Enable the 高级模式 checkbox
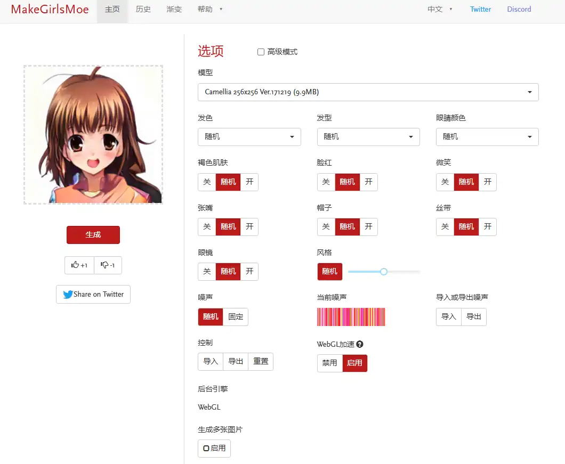Image resolution: width=565 pixels, height=464 pixels. 261,52
